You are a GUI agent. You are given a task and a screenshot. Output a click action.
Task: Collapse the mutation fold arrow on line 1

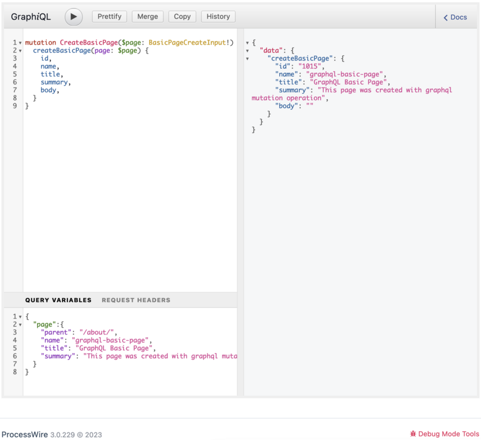[x=21, y=43]
